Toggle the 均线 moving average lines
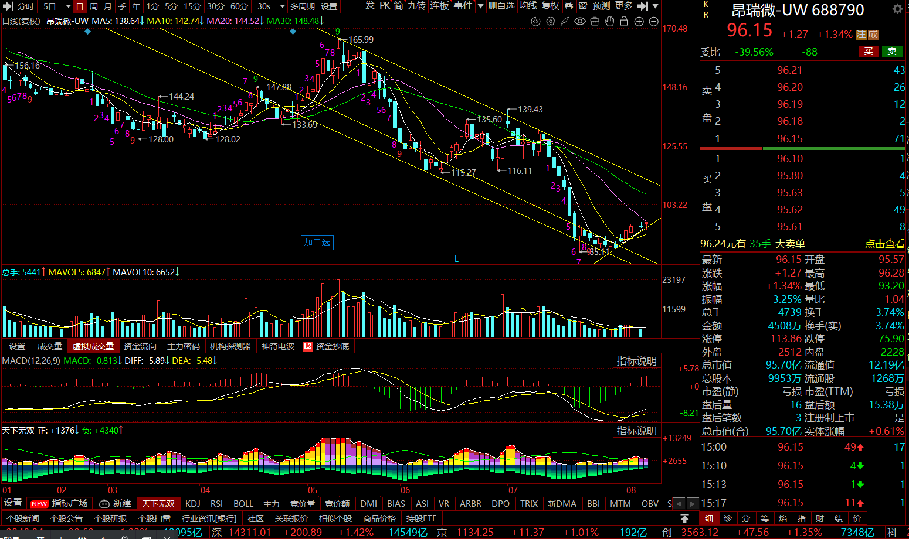The height and width of the screenshot is (539, 909). pyautogui.click(x=528, y=6)
